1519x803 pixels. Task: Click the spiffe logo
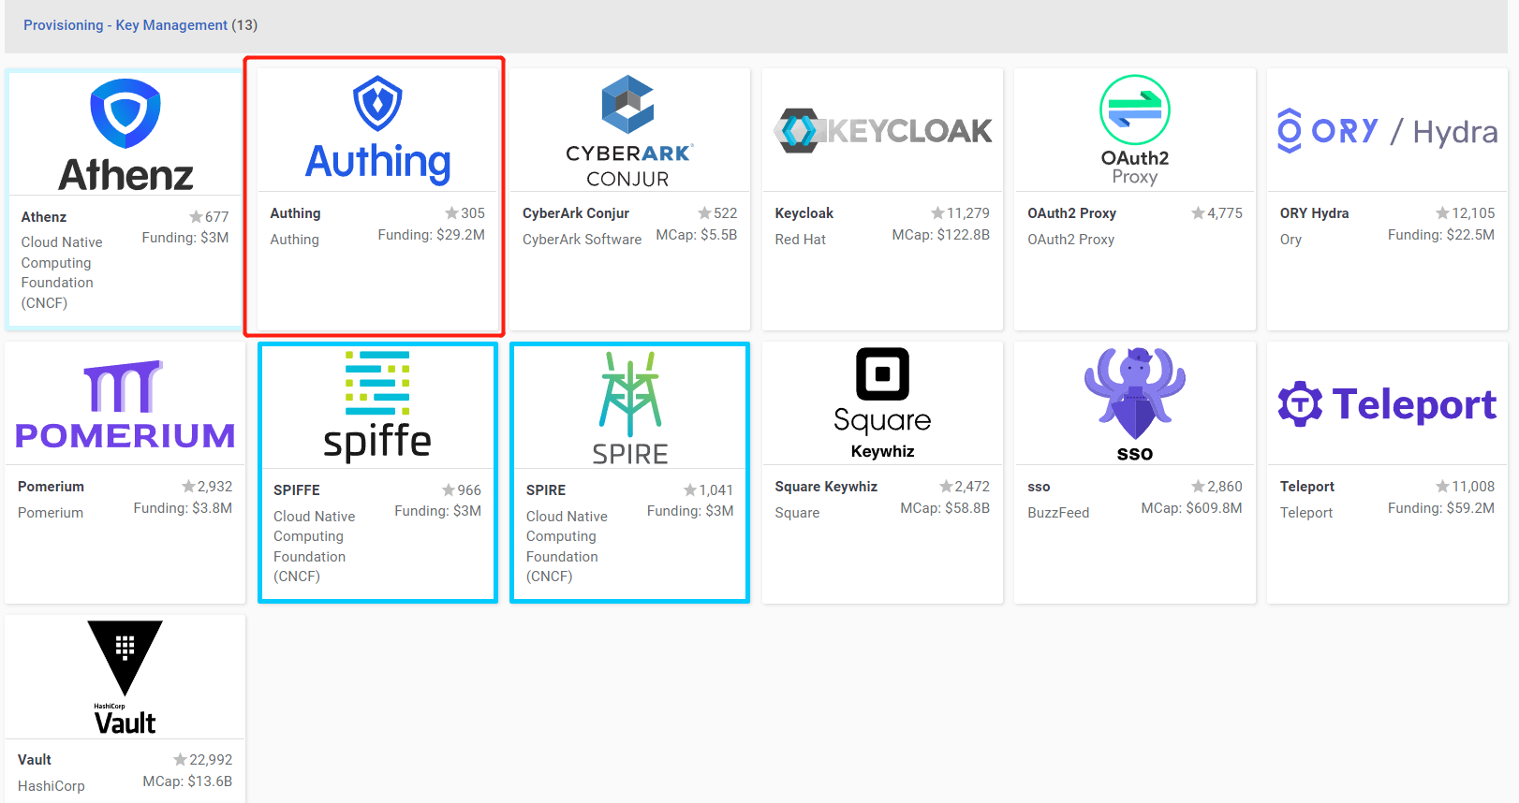pyautogui.click(x=377, y=407)
